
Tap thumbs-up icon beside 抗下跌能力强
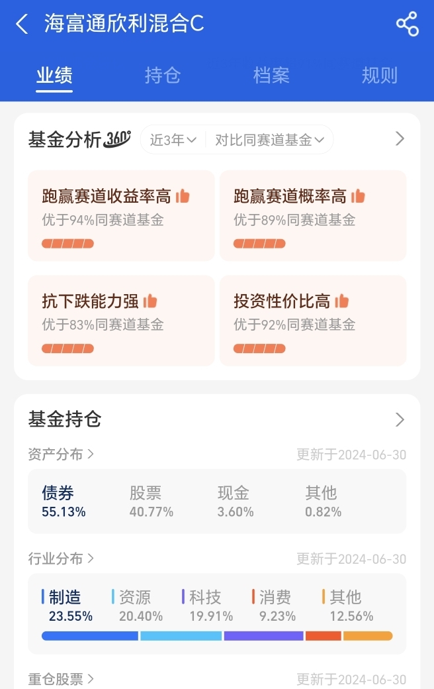tap(150, 301)
